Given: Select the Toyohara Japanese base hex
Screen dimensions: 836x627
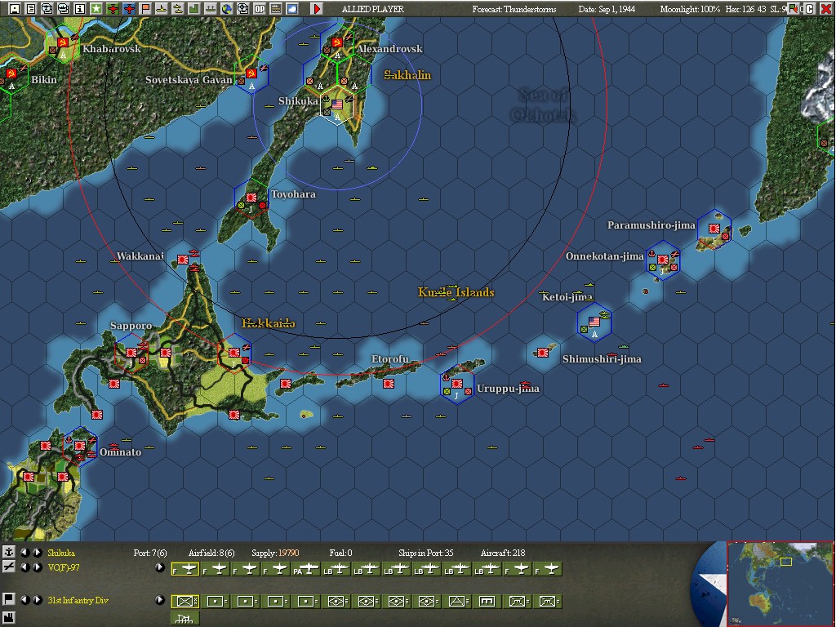Looking at the screenshot, I should point(251,199).
